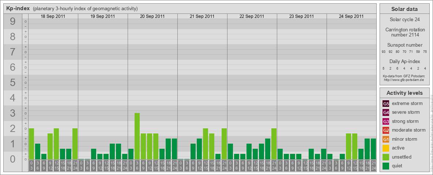Viewport: 433px width, 175px height.
Task: Click the Kp axis label 7
Action: (13, 52)
